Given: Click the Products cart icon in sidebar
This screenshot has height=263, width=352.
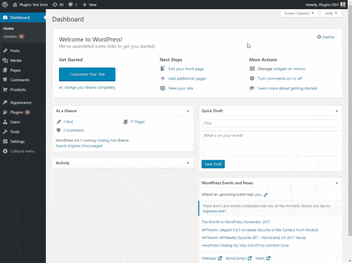Looking at the screenshot, I should click(5, 89).
